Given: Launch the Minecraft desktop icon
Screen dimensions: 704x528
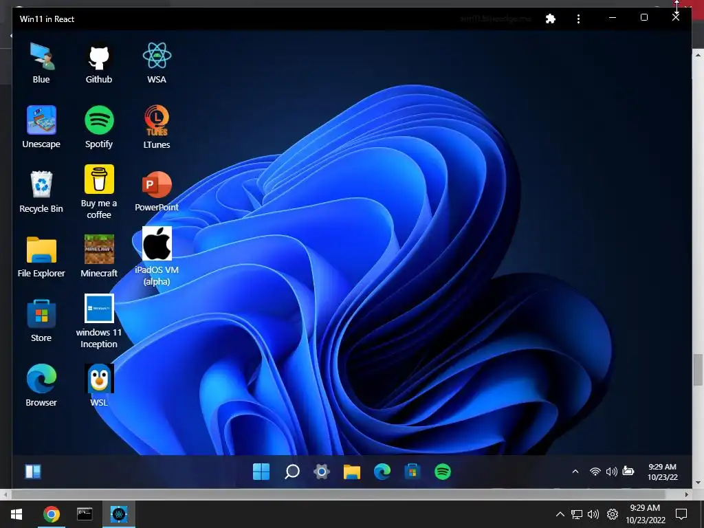Looking at the screenshot, I should (99, 257).
